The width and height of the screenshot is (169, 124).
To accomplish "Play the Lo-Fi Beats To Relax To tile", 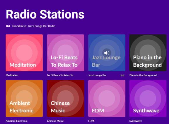I will pyautogui.click(x=66, y=53).
